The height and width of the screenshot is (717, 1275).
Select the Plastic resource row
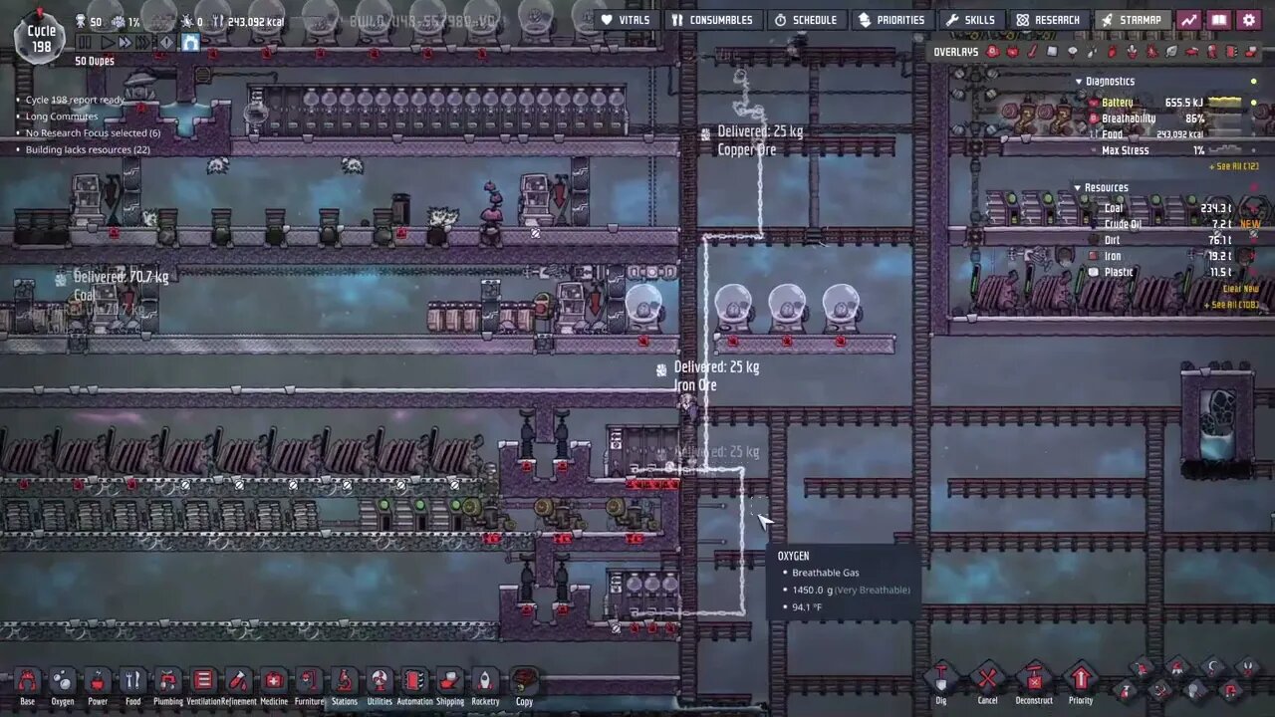1174,272
